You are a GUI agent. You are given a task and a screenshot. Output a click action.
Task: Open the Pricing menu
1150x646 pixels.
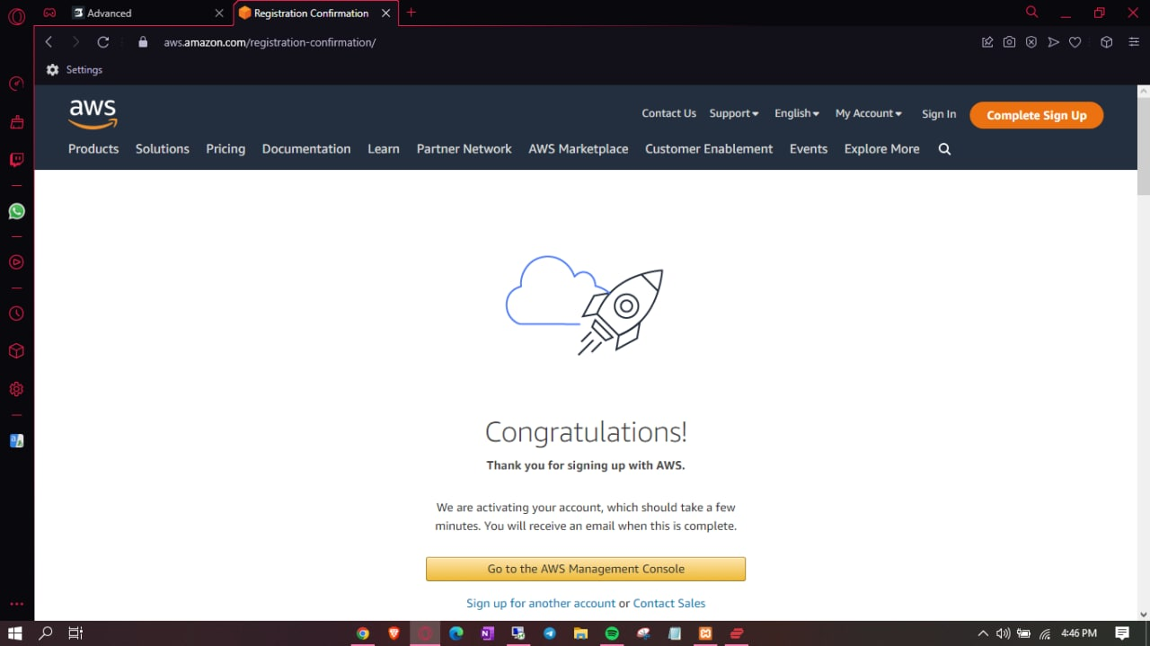pyautogui.click(x=226, y=149)
